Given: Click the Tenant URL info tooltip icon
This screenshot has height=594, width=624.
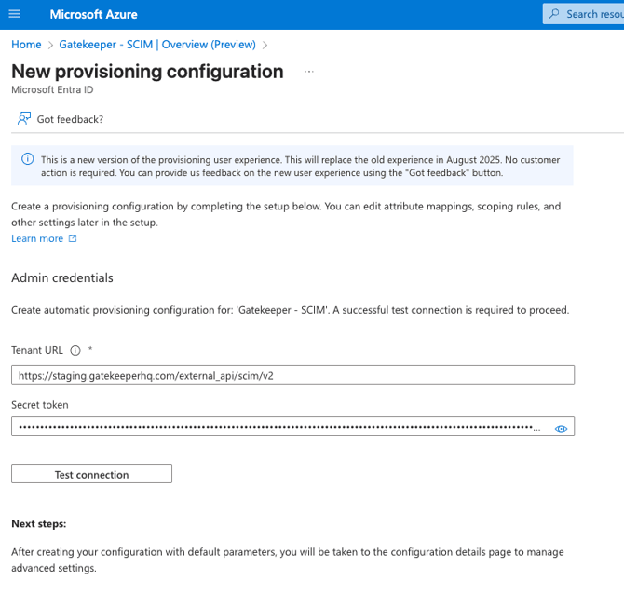Looking at the screenshot, I should coord(75,350).
